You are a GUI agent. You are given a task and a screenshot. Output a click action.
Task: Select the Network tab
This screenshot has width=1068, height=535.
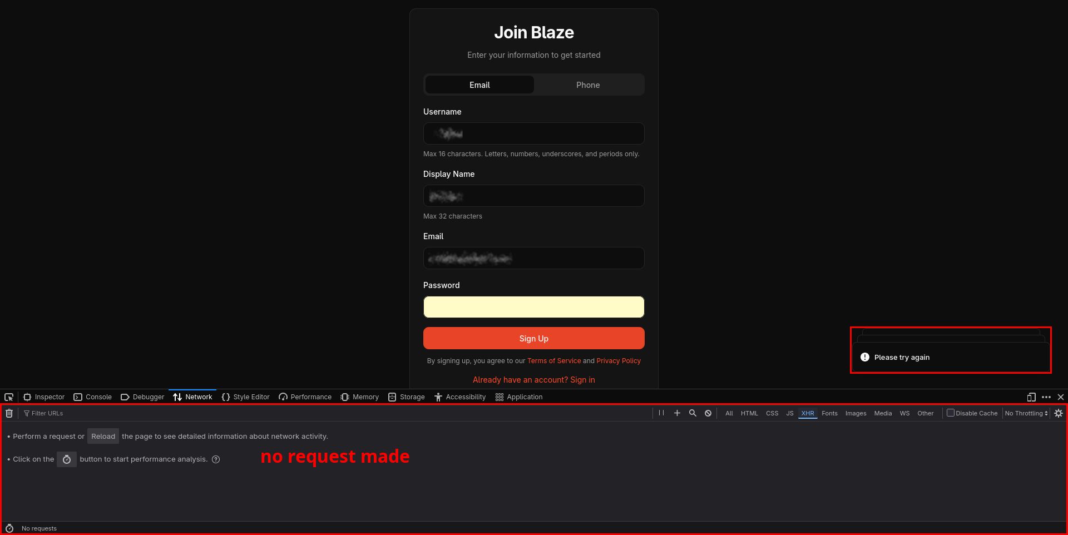(x=192, y=397)
